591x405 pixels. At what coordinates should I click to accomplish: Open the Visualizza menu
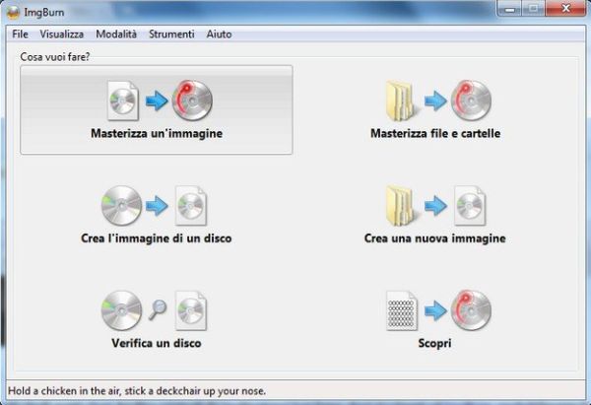tap(61, 34)
